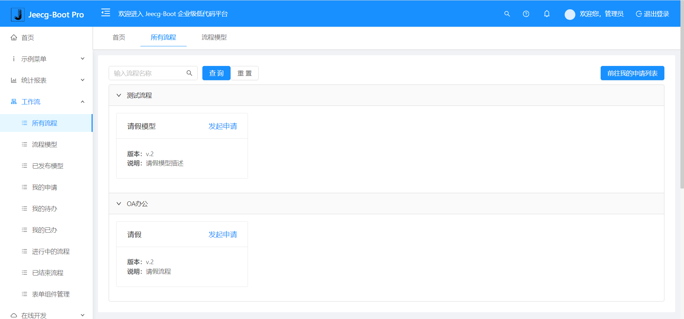Open notifications bell icon

coord(547,14)
